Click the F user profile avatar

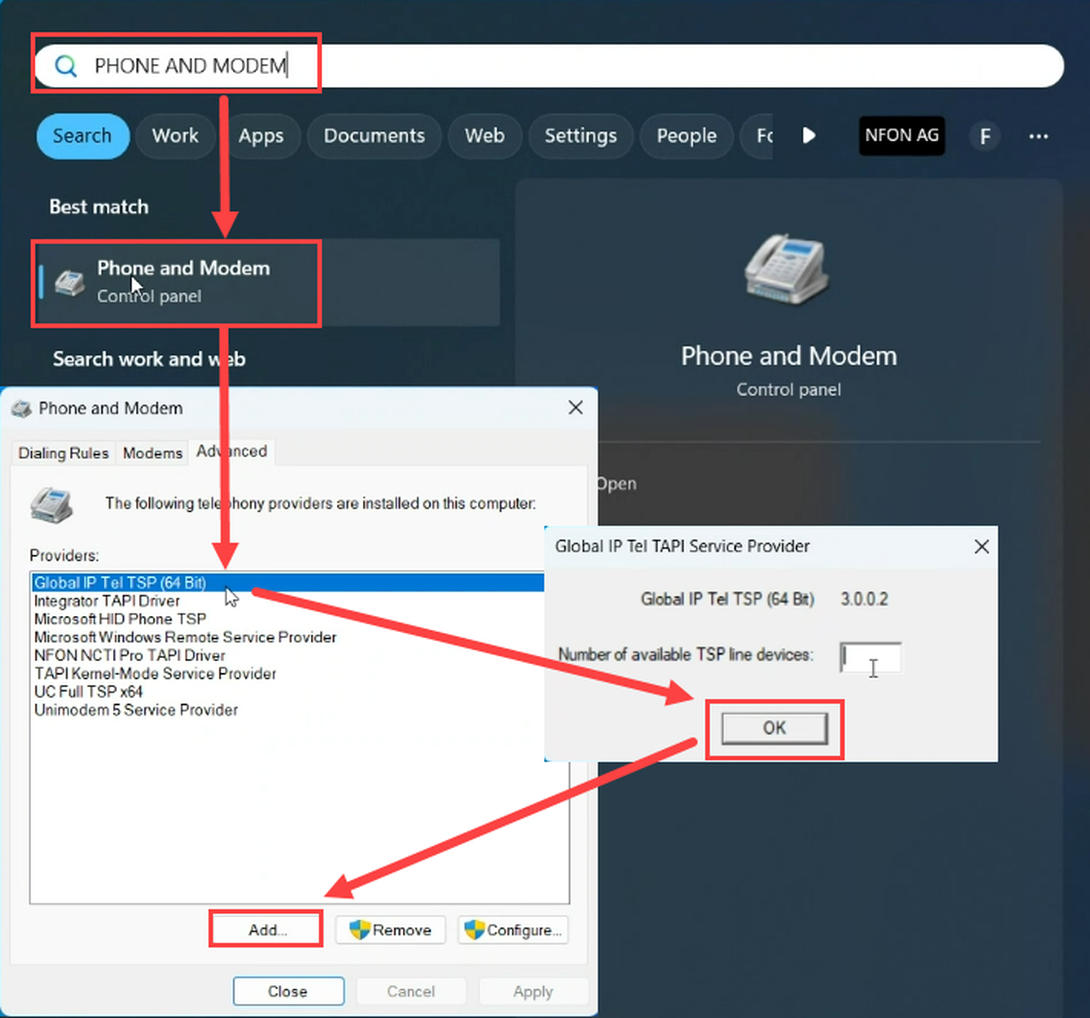(x=985, y=136)
